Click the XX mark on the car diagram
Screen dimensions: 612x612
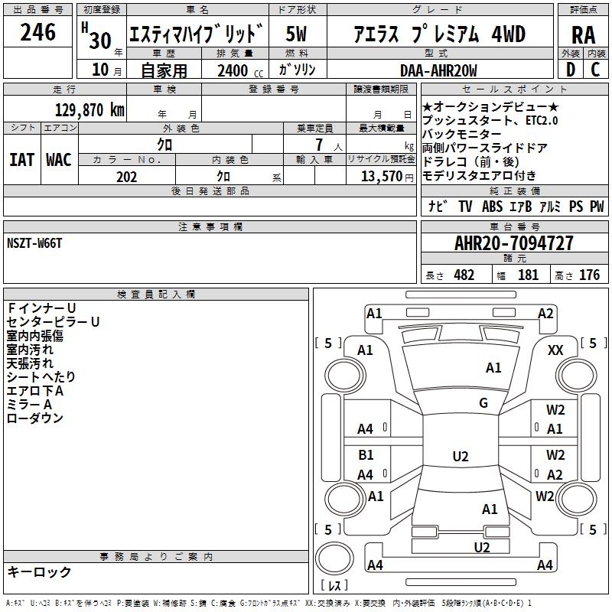click(555, 350)
